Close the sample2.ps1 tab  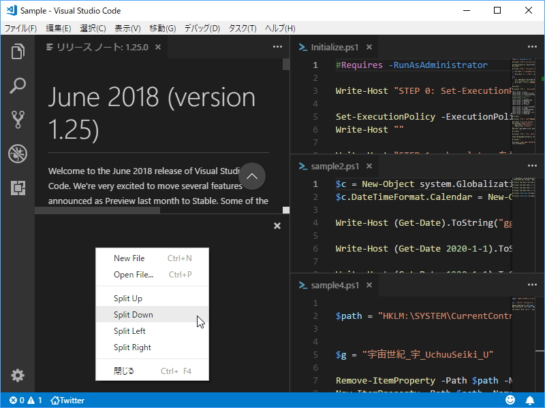click(x=369, y=166)
